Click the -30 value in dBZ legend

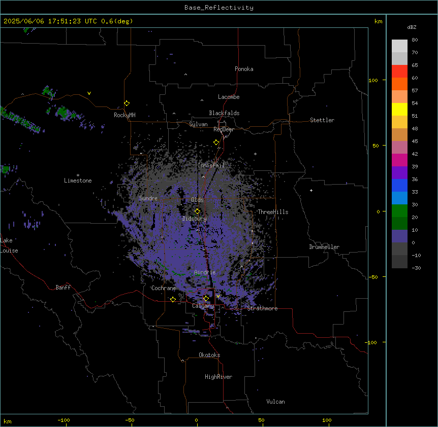click(416, 268)
